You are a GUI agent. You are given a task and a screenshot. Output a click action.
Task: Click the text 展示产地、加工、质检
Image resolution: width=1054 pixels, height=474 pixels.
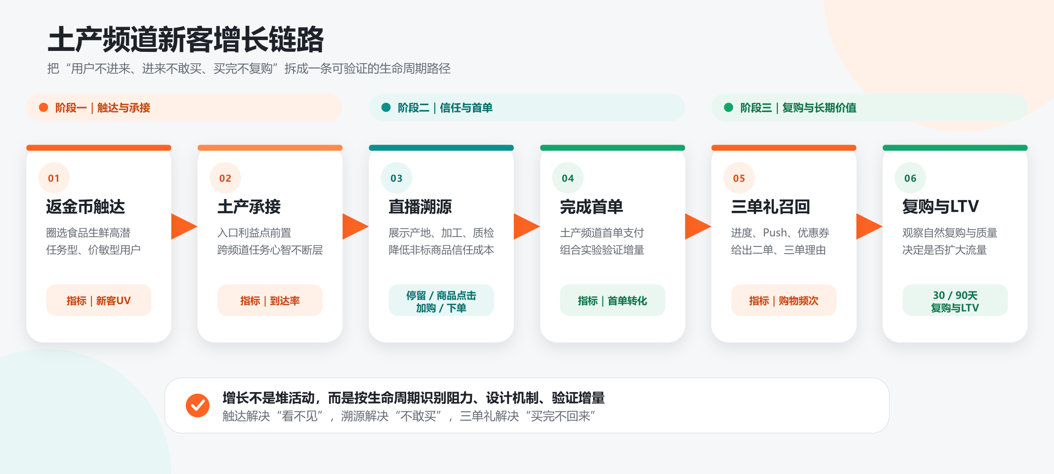click(x=441, y=233)
